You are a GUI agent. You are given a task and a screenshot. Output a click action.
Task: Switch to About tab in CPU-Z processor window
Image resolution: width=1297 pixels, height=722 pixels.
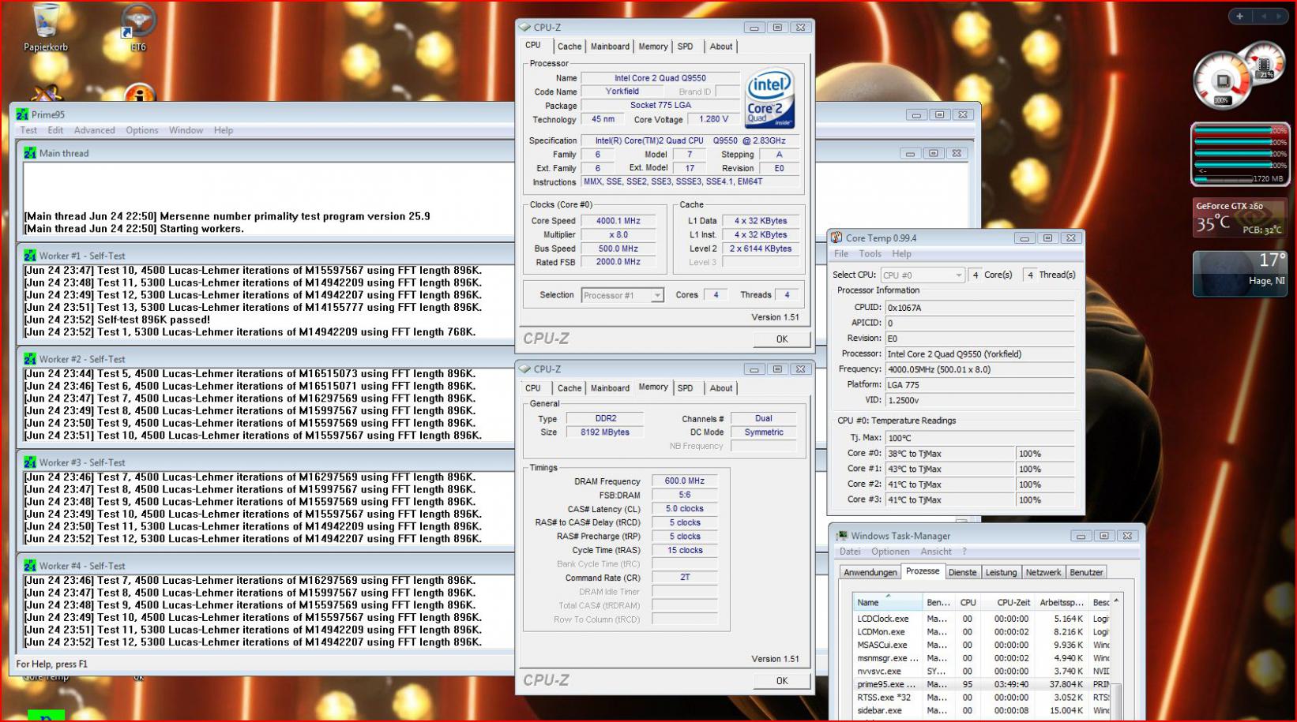tap(721, 47)
